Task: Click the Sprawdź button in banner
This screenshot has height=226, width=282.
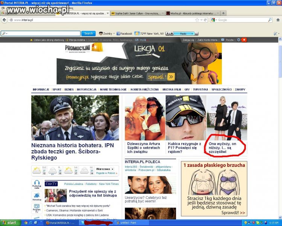Action: pos(161,77)
